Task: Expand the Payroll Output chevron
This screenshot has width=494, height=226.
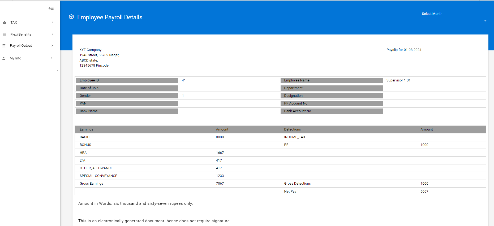Action: pos(52,46)
